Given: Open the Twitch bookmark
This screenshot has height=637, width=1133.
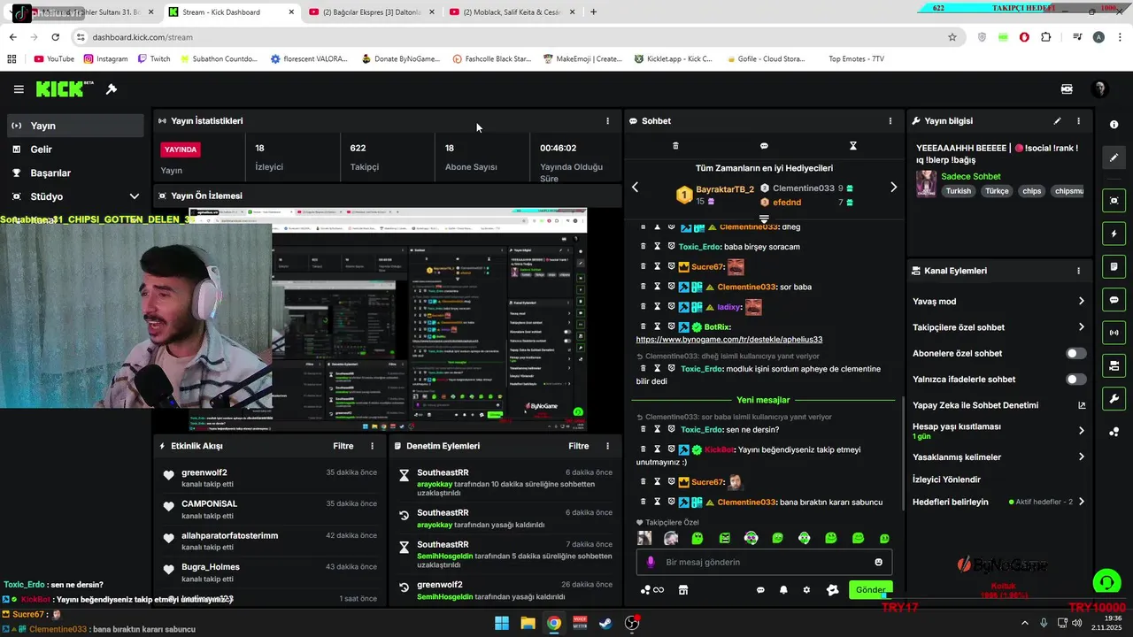Looking at the screenshot, I should tap(154, 59).
